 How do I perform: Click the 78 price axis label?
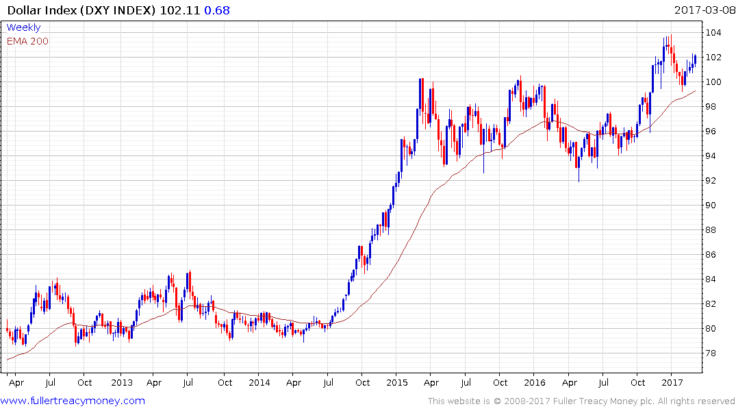[x=711, y=353]
